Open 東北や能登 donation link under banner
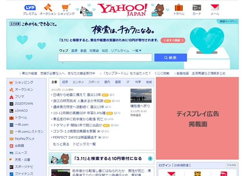 (x=58, y=73)
